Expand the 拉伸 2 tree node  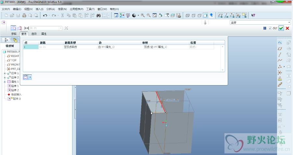pyautogui.click(x=5, y=77)
